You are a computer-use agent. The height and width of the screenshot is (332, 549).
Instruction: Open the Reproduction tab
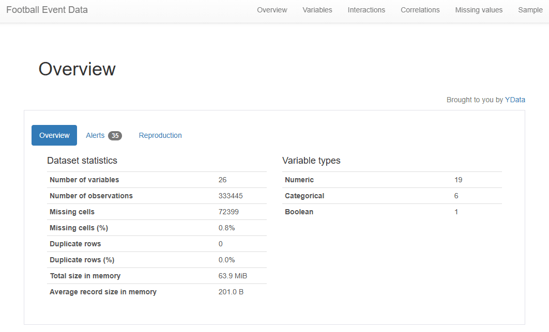pos(160,135)
